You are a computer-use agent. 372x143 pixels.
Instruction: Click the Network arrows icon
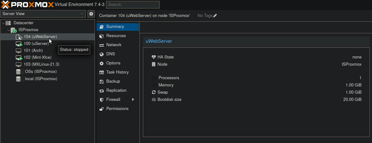[102, 45]
